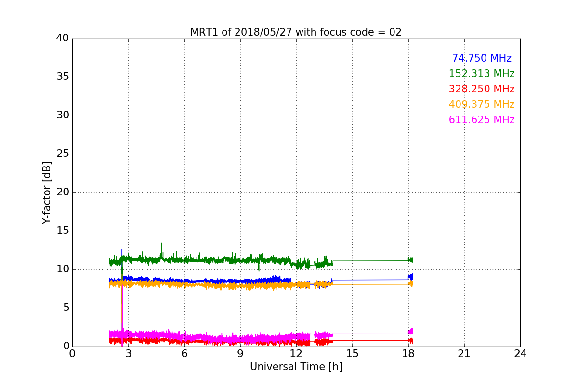Click the y-axis tick label '20'
Viewport: 578px width, 385px height.
tap(63, 192)
